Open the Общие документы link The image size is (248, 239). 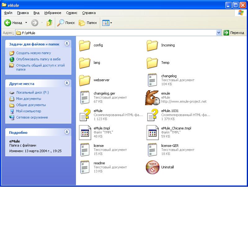(31, 105)
